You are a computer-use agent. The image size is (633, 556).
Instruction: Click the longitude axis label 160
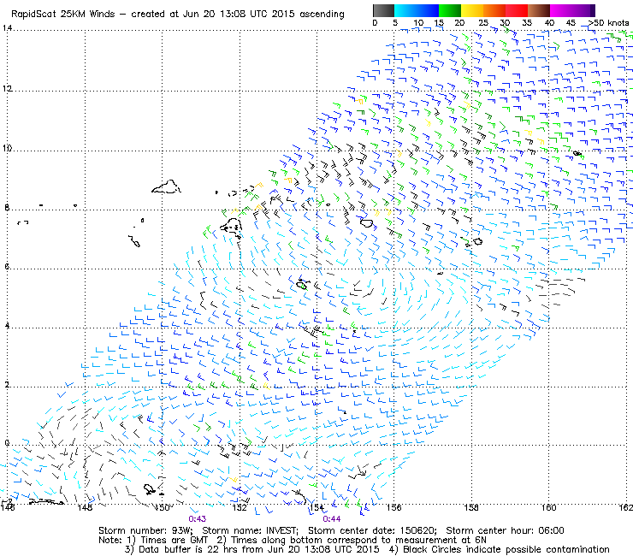pos(548,507)
